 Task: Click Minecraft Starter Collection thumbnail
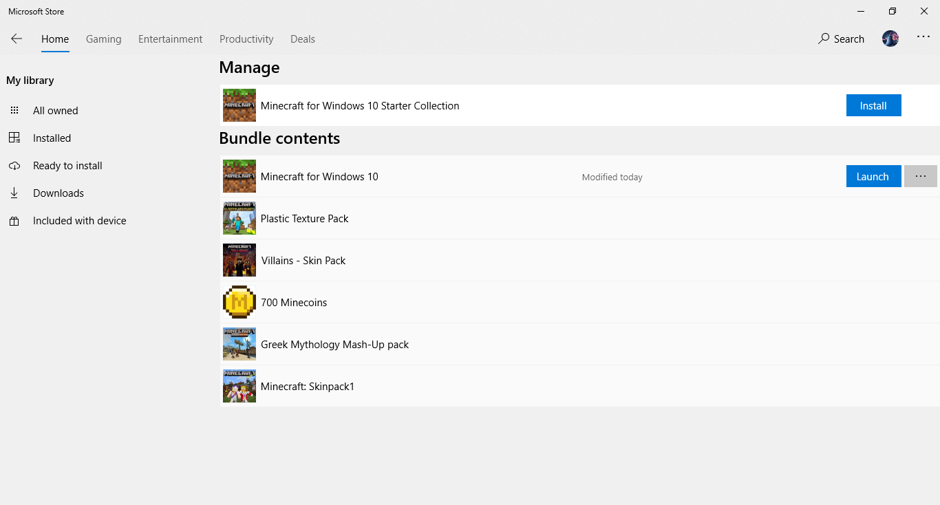pos(239,105)
